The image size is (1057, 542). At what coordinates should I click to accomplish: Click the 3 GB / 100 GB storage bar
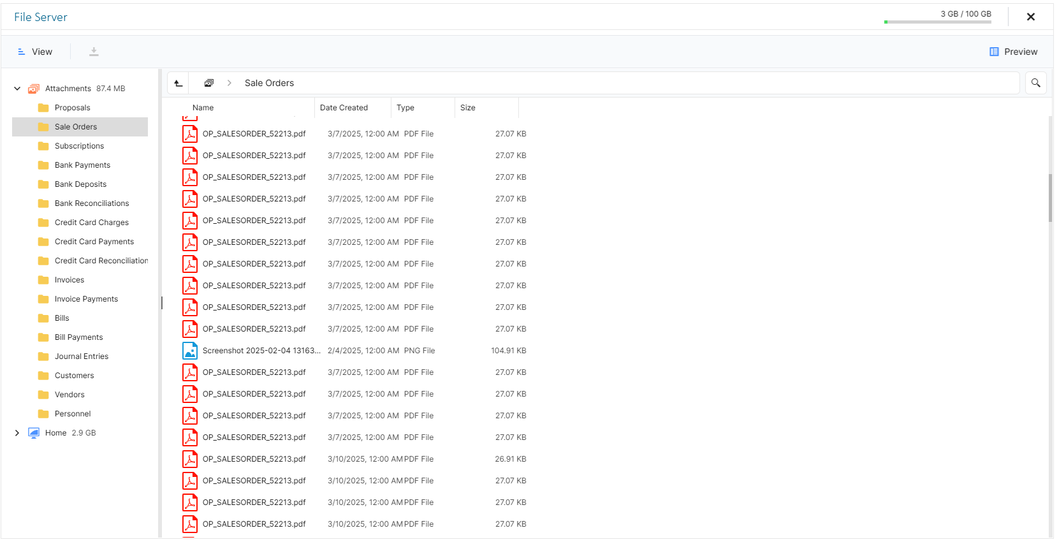[x=937, y=22]
